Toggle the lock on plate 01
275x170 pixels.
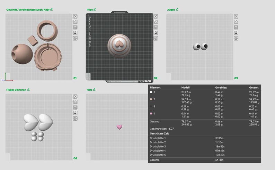[75, 33]
